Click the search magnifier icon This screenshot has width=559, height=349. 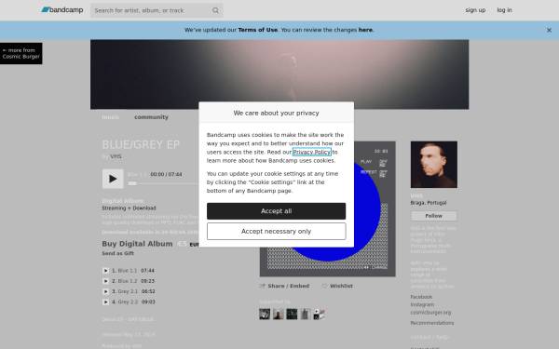(215, 10)
